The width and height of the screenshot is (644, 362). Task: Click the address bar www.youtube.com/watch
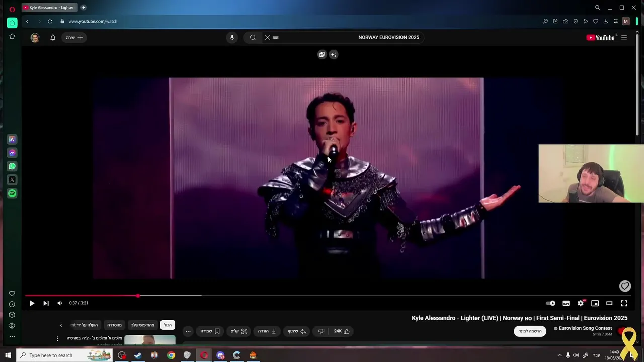pyautogui.click(x=93, y=21)
